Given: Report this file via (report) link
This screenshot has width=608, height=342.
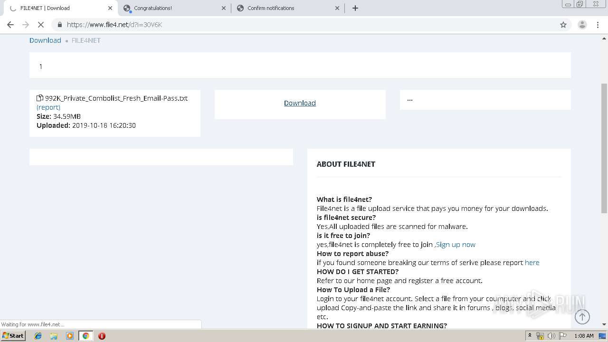Looking at the screenshot, I should [48, 107].
